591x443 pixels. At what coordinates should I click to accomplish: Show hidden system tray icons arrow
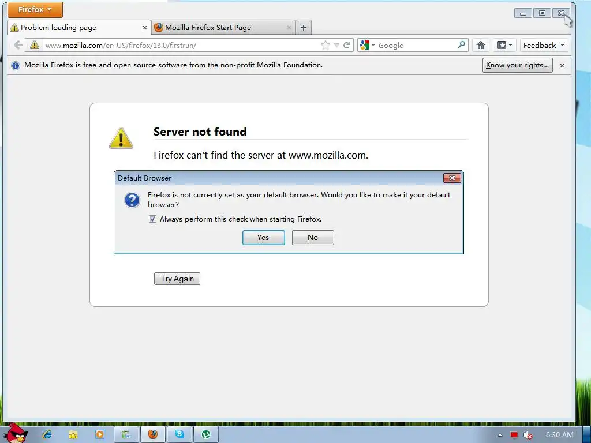(500, 435)
